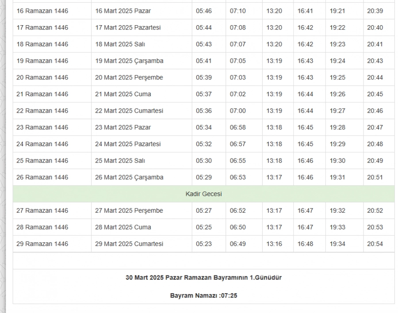This screenshot has width=398, height=313.
Task: Click the 29 Ramazan 1446 cell
Action: (x=42, y=244)
